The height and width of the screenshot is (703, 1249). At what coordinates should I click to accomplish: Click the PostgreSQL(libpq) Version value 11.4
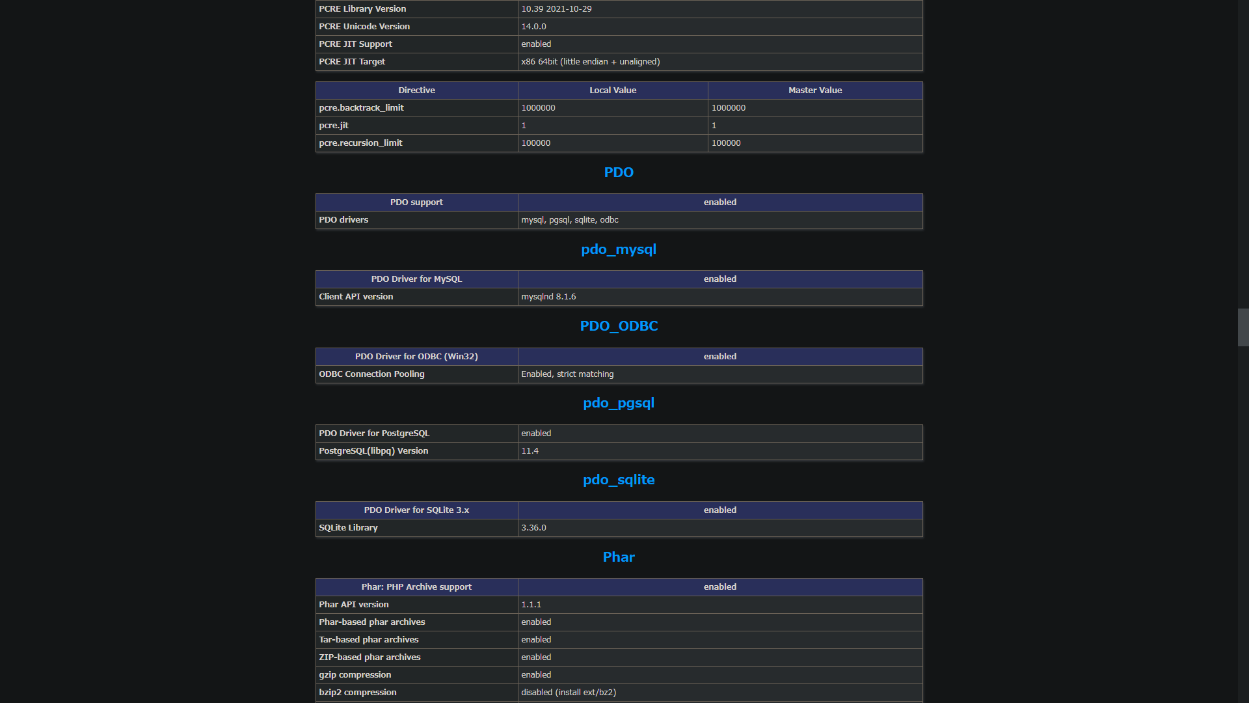click(530, 451)
